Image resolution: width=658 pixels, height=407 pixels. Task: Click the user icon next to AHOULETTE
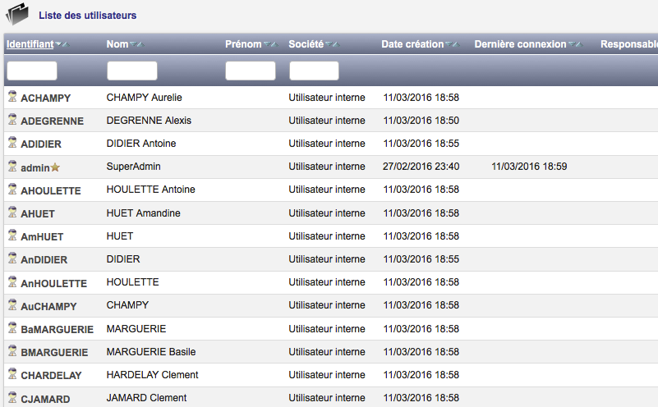[x=12, y=190]
